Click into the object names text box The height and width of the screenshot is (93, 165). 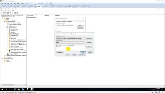pos(70,48)
